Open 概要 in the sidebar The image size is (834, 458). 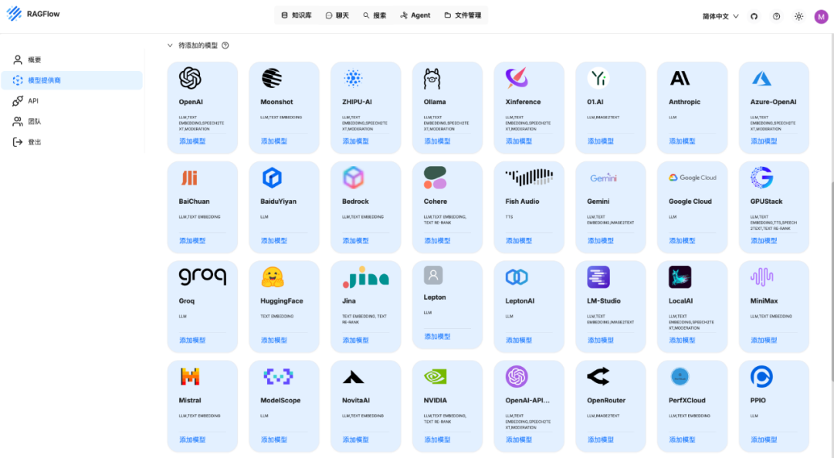pos(72,59)
